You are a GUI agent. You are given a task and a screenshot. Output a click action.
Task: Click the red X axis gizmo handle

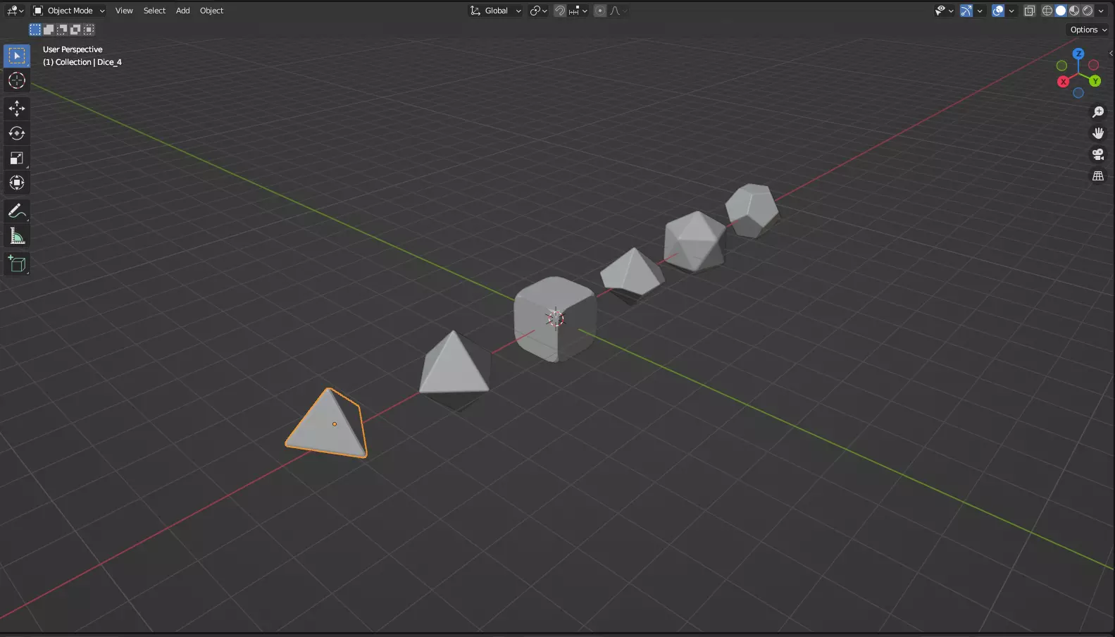(x=1064, y=82)
